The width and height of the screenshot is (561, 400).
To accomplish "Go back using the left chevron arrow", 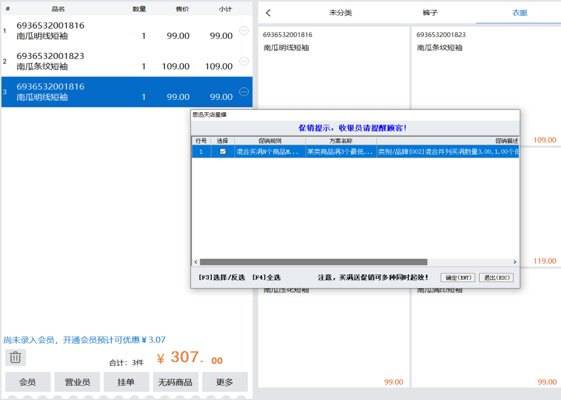I will click(268, 13).
